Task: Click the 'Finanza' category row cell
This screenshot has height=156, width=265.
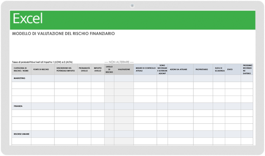Action: [21, 106]
